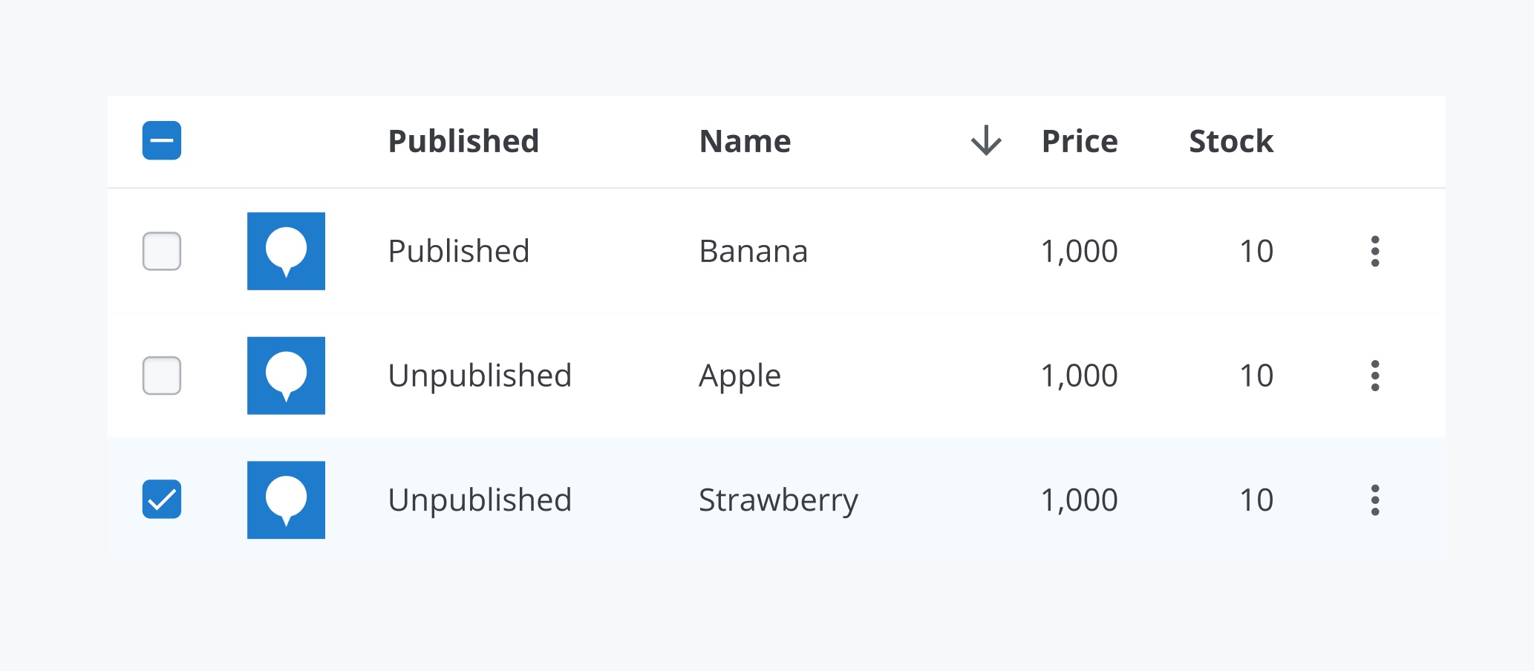The image size is (1534, 671).
Task: Click the Unpublished status in Apple row
Action: coord(480,376)
